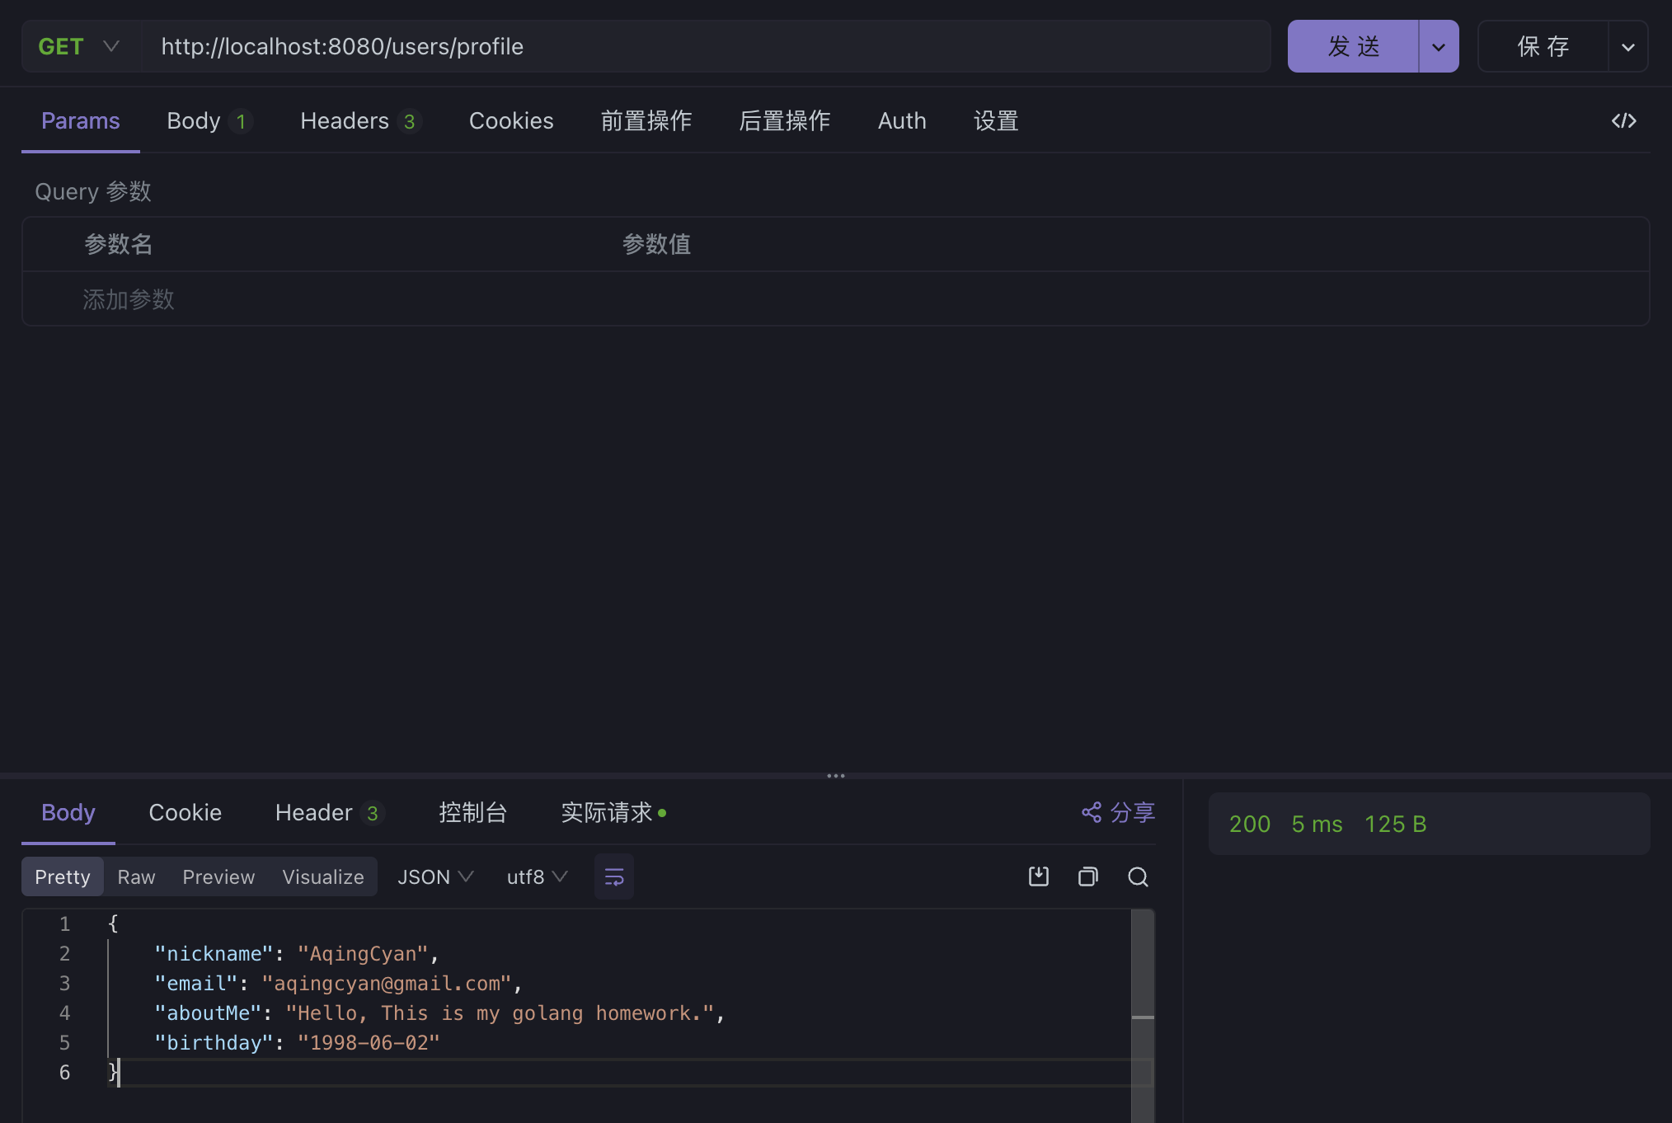This screenshot has width=1672, height=1123.
Task: Click the response body scrollbar
Action: pos(1143,1016)
